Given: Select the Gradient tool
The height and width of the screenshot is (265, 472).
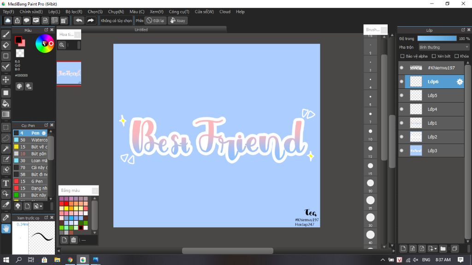Looking at the screenshot, I should point(6,114).
